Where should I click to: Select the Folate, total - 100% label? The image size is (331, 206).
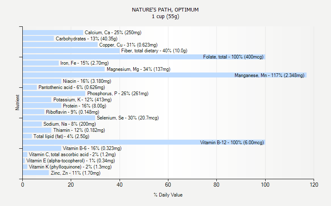click(x=233, y=57)
